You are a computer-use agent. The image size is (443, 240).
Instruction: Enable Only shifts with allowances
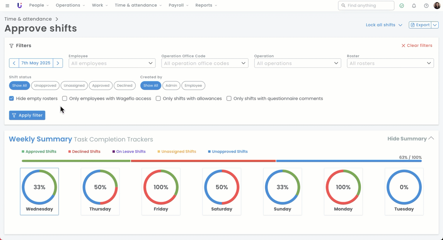tap(158, 98)
